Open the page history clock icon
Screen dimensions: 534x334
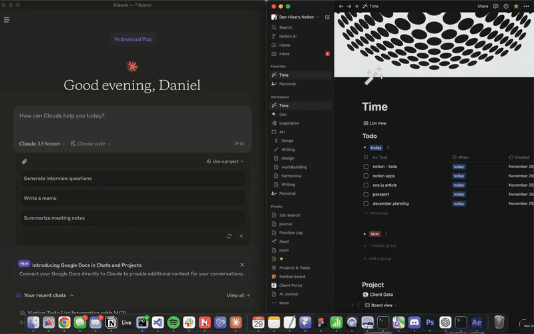(506, 6)
